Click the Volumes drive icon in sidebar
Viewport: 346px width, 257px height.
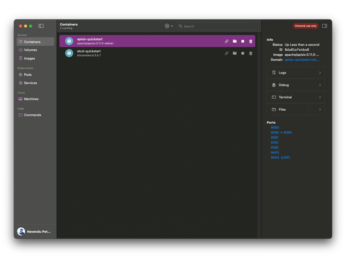(x=21, y=50)
